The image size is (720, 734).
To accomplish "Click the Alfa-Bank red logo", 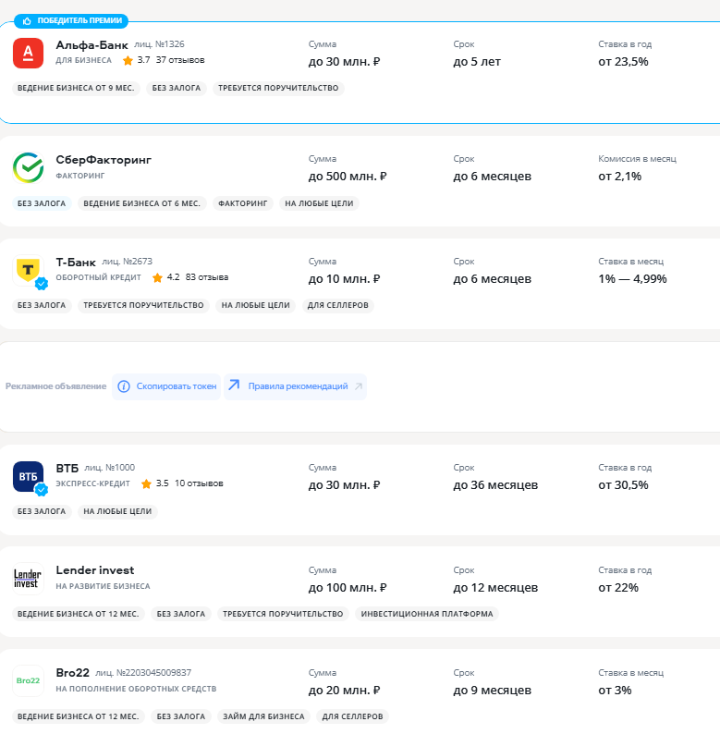I will [28, 53].
